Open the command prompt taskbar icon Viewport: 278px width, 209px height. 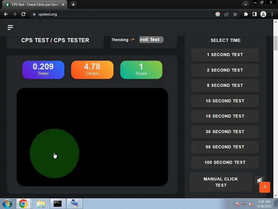(58, 204)
